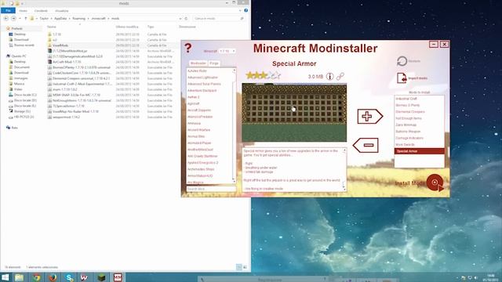Click Explorer refresh button in address bar
Viewport: 502px width, 282px height.
coord(186,19)
